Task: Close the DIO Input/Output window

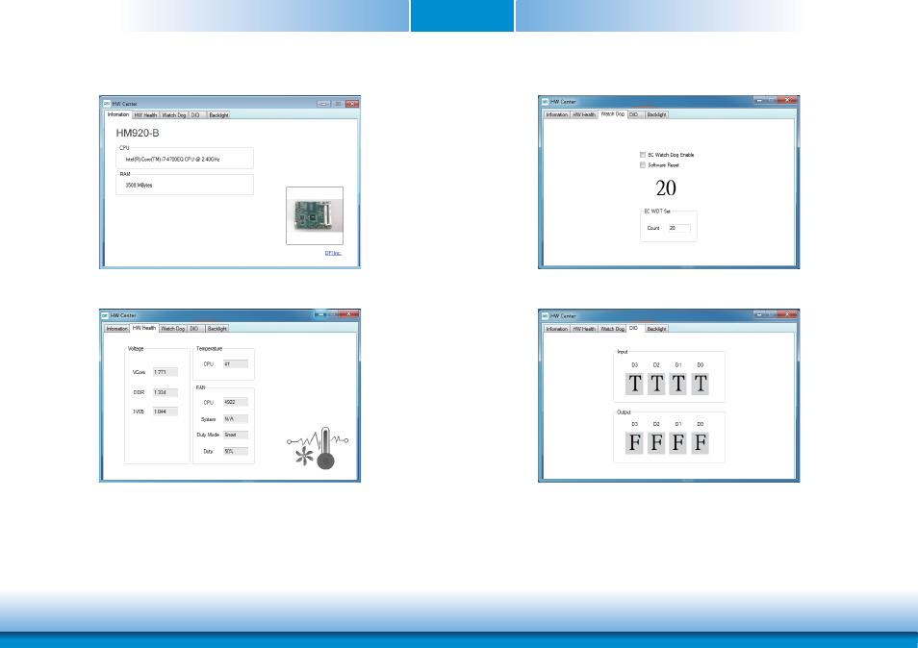Action: point(788,314)
